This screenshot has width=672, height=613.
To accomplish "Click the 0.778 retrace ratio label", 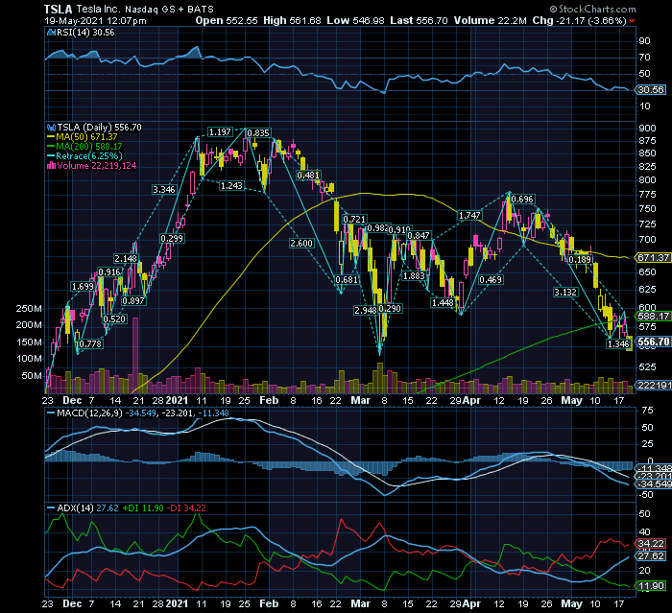I will (90, 343).
